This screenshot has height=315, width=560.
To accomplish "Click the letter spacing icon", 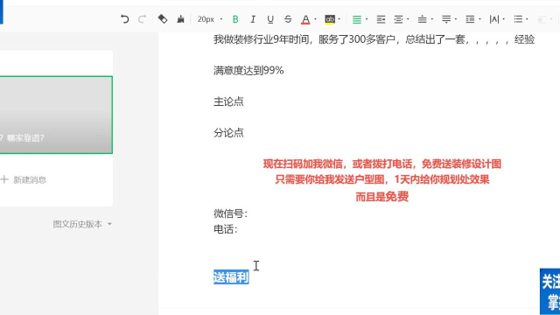I will [494, 19].
